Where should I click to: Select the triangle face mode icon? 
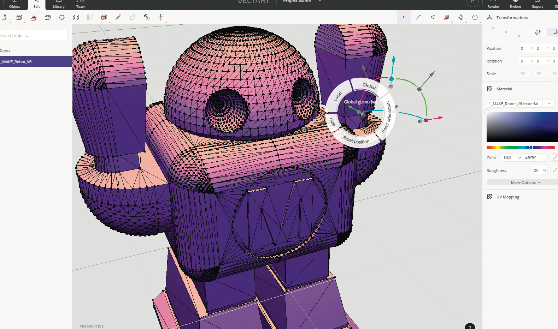tap(433, 17)
